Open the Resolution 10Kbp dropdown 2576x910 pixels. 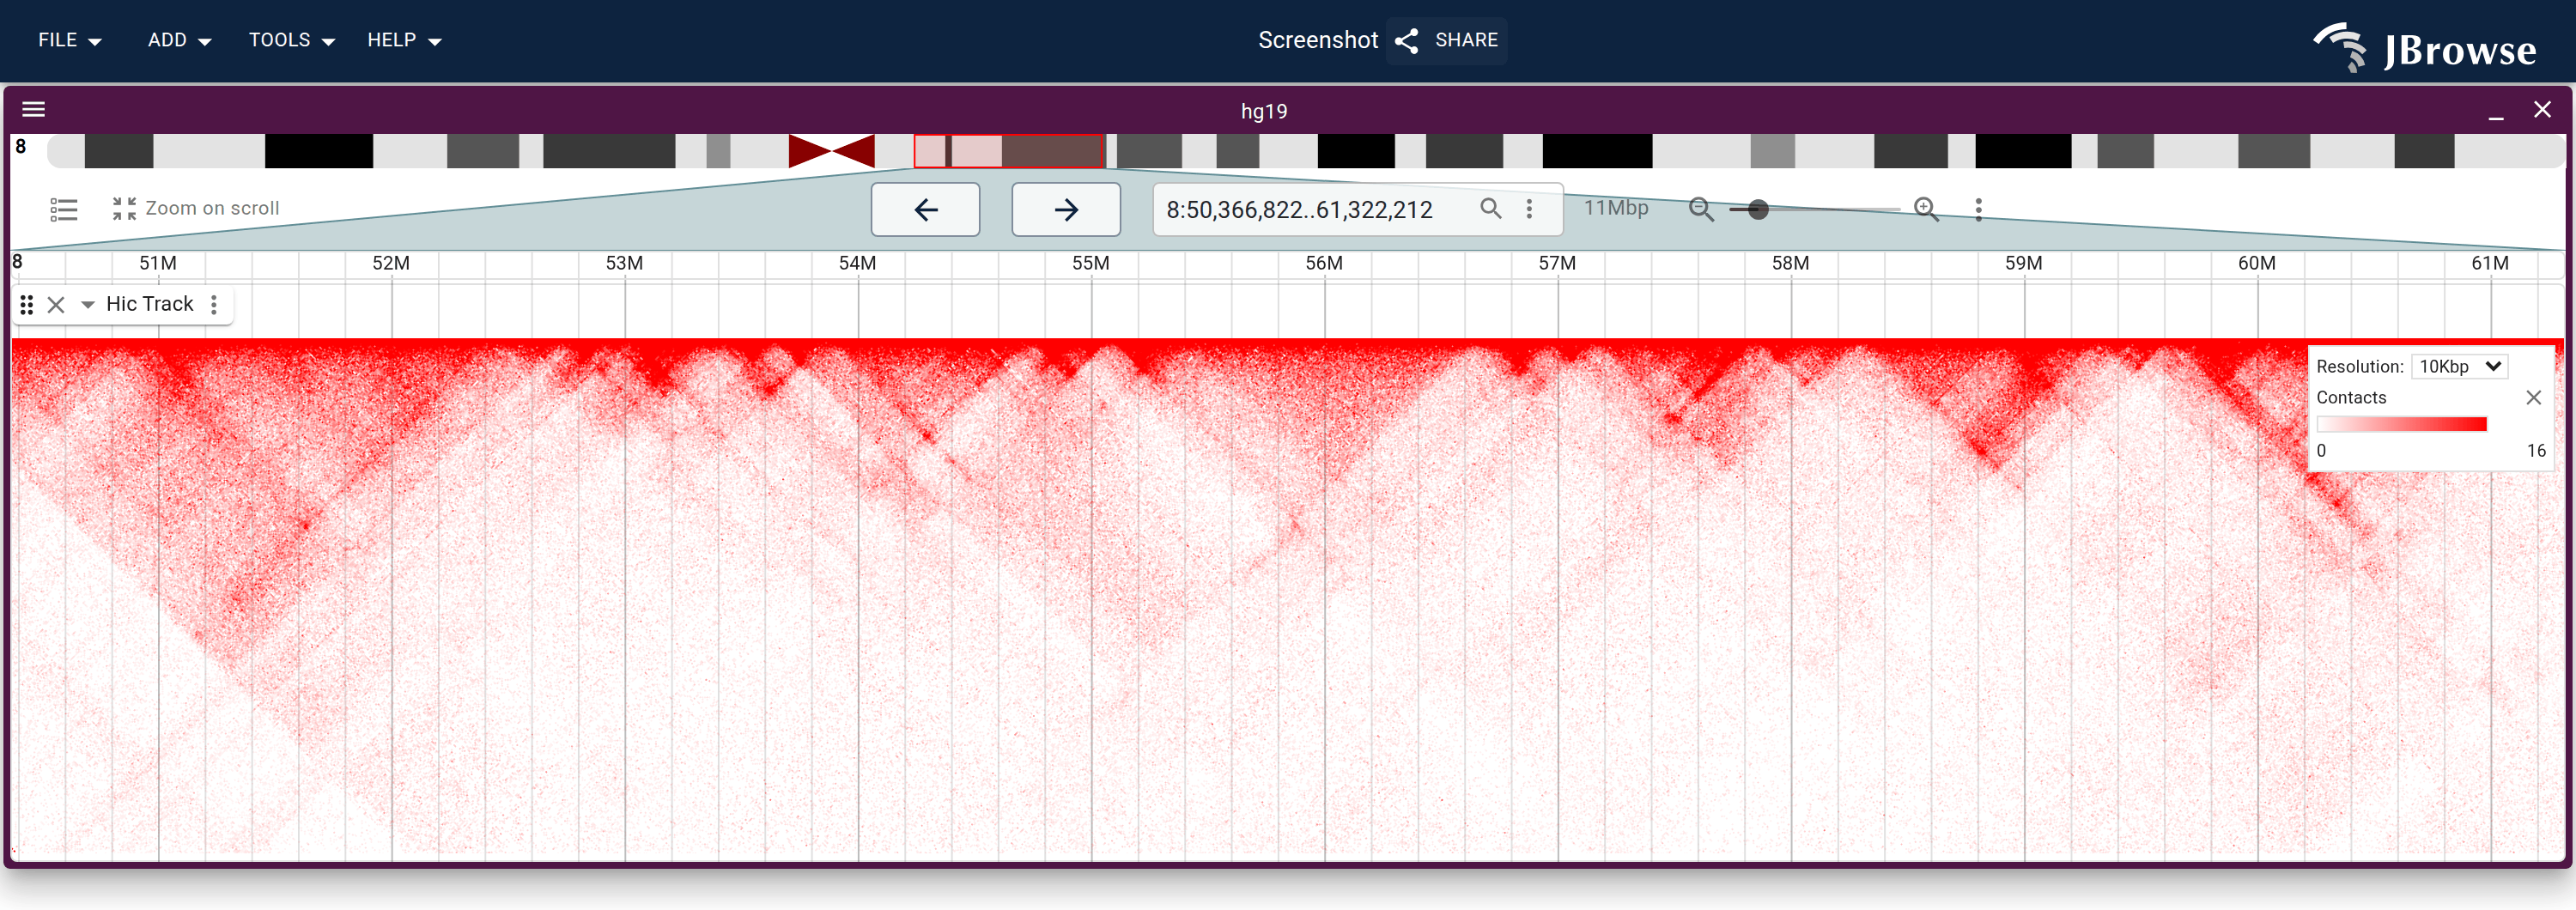click(x=2459, y=366)
